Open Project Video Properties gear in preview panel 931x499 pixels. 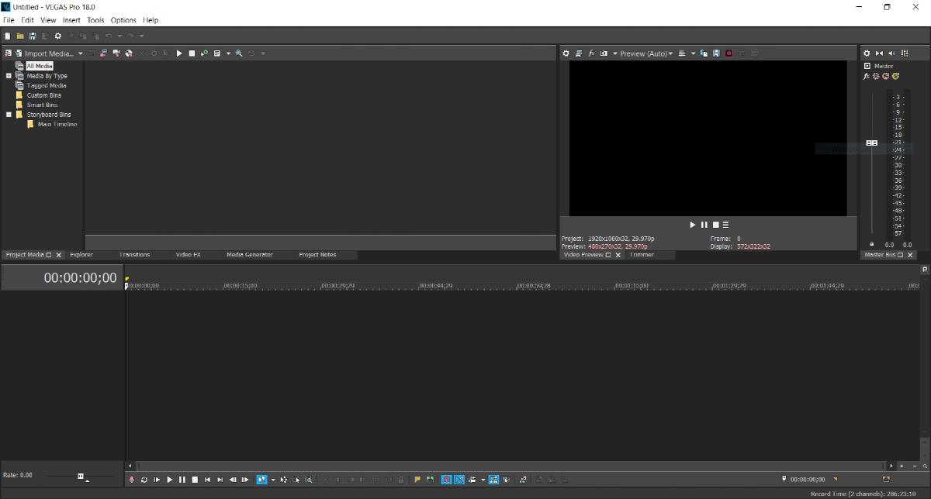pyautogui.click(x=566, y=53)
